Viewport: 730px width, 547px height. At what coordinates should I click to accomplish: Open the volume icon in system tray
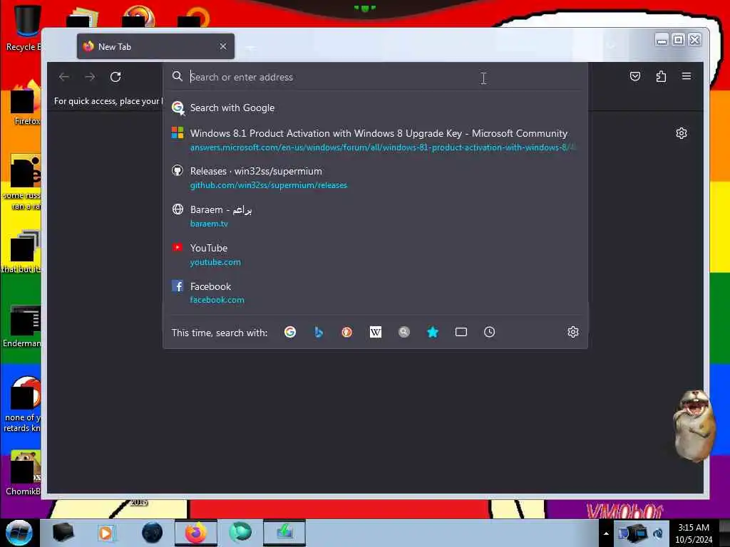658,533
